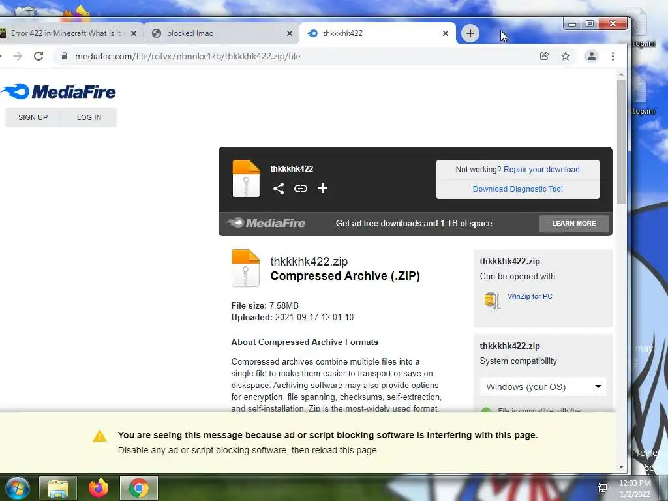Open File Explorer from the taskbar
This screenshot has height=501, width=668.
pyautogui.click(x=58, y=488)
